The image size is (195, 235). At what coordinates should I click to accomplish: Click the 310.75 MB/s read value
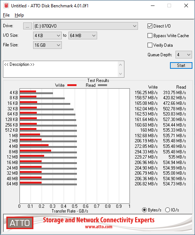click(174, 93)
